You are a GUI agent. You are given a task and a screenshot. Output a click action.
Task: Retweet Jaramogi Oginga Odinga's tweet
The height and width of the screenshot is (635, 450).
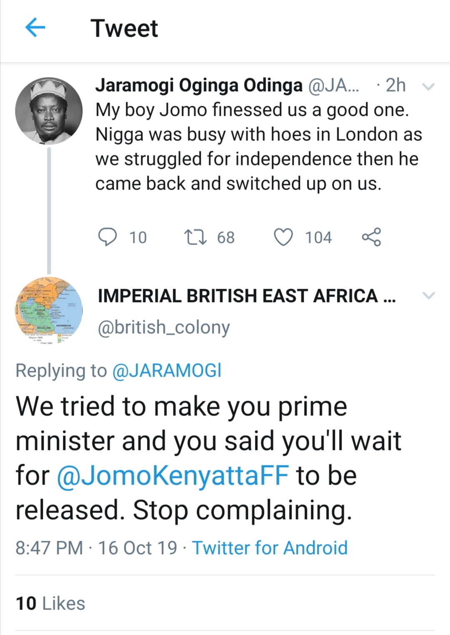click(x=195, y=237)
